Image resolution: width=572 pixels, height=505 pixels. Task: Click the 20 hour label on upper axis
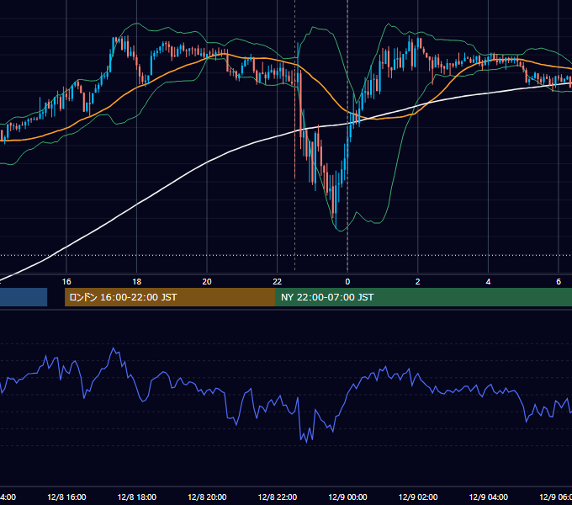(207, 282)
